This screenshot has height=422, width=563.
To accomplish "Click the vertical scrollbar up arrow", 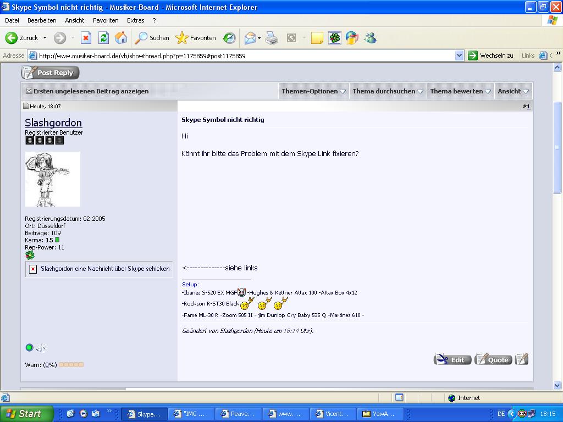I will (x=558, y=66).
